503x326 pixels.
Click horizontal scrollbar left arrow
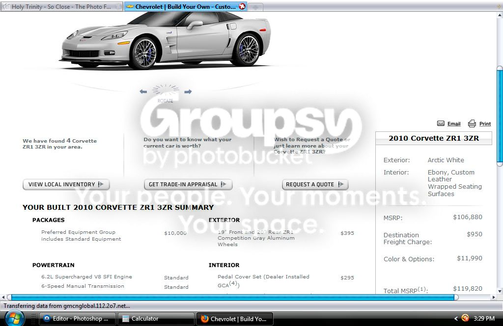coord(3,297)
